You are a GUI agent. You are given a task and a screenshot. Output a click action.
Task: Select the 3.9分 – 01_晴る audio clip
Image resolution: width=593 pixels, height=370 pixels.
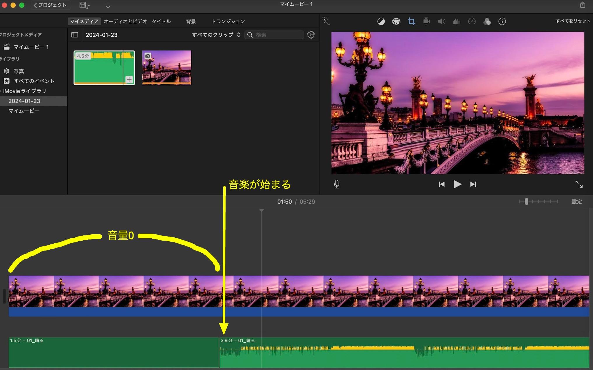tap(404, 352)
